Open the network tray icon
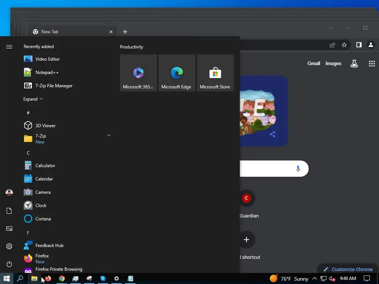This screenshot has width=379, height=284. tap(323, 279)
